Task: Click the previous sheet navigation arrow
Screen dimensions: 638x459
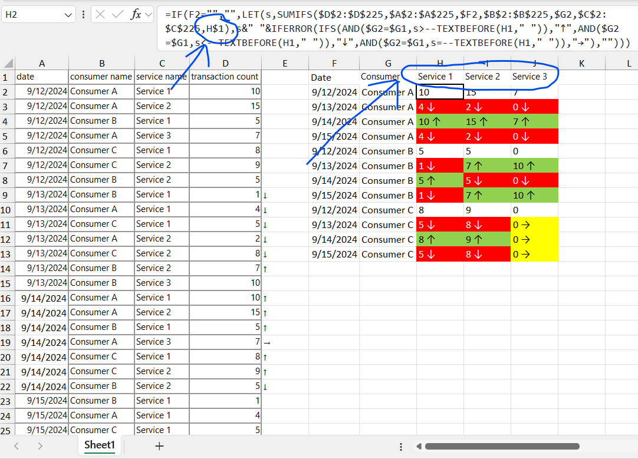Action: [x=17, y=446]
